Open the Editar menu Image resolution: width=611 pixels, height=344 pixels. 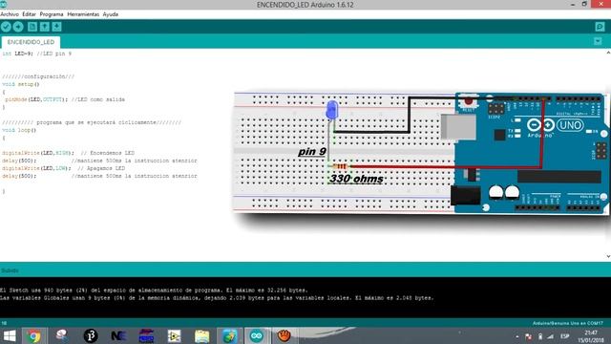[x=29, y=14]
